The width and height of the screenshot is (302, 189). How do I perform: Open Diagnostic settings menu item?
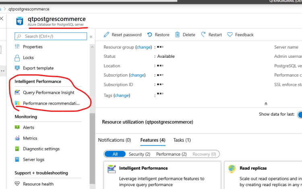(41, 149)
